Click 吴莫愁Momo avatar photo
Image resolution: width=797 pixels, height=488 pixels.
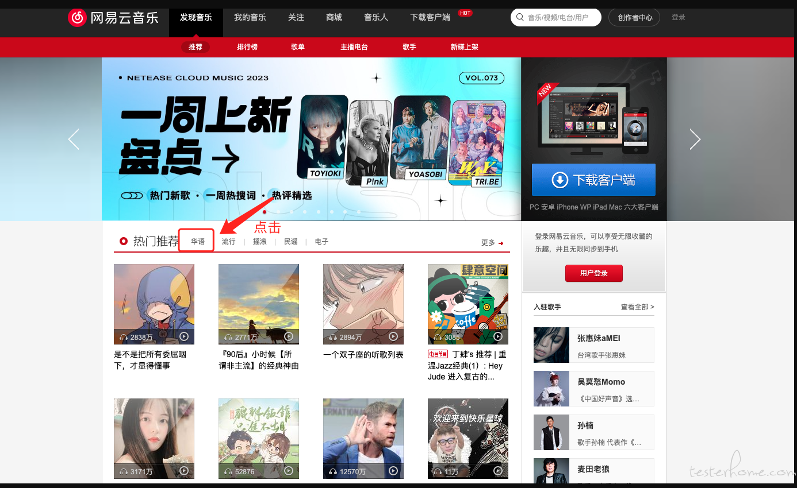551,389
